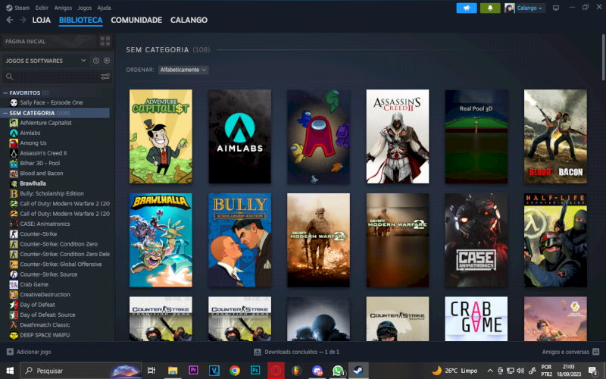
Task: Click the library vertical scrollbar
Action: 603,58
